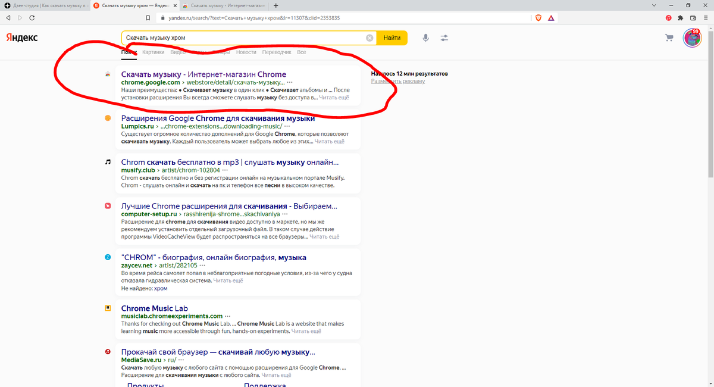714x387 pixels.
Task: Open the Все services tab
Action: pos(302,52)
